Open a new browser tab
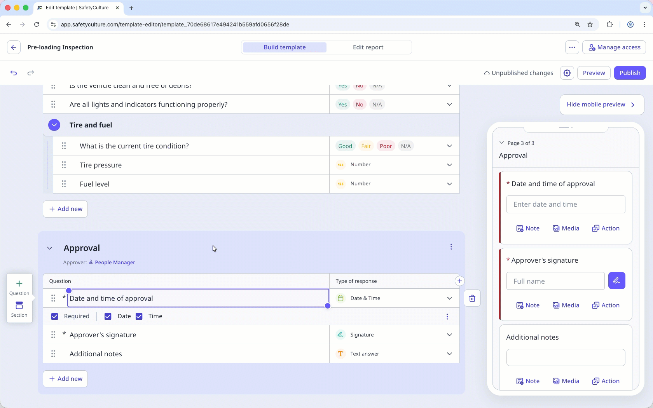Image resolution: width=653 pixels, height=408 pixels. click(x=131, y=8)
